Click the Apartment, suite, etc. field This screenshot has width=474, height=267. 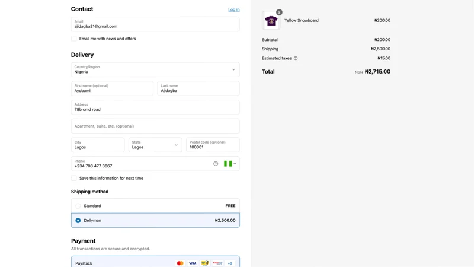tap(155, 126)
